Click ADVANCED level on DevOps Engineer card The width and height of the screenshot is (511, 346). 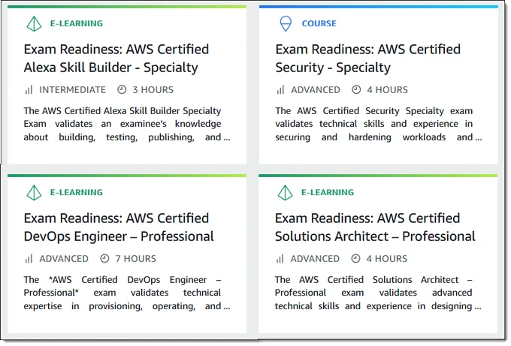click(x=64, y=259)
